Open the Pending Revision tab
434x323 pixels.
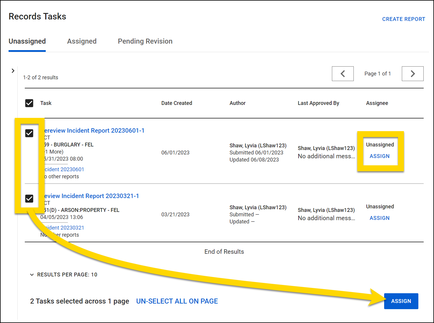pos(145,41)
